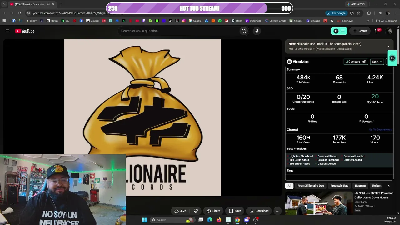The height and width of the screenshot is (225, 400).
Task: Click the Download button
Action: 259,211
